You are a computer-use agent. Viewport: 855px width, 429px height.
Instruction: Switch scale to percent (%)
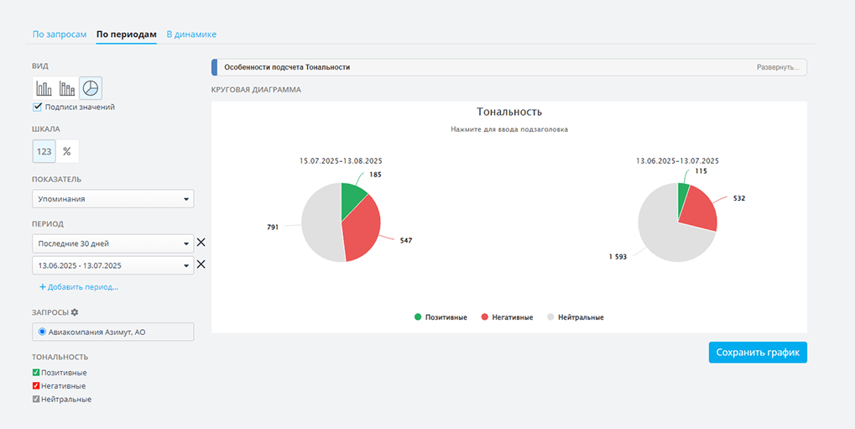point(67,151)
